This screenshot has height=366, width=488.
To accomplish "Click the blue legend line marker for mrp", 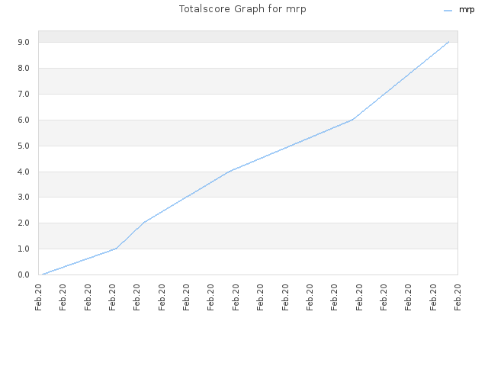I will coord(448,11).
